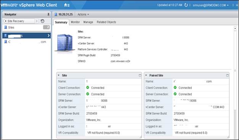Switch to the Manage tab
Image resolution: width=239 pixels, height=140 pixels.
click(88, 22)
